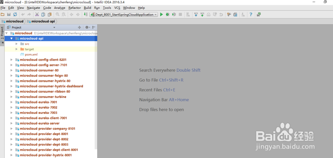Select microcloud-provider-dept-client-8001 module
The width and height of the screenshot is (333, 158).
(49, 150)
